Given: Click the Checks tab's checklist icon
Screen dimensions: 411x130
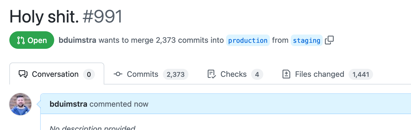Looking at the screenshot, I should point(212,74).
